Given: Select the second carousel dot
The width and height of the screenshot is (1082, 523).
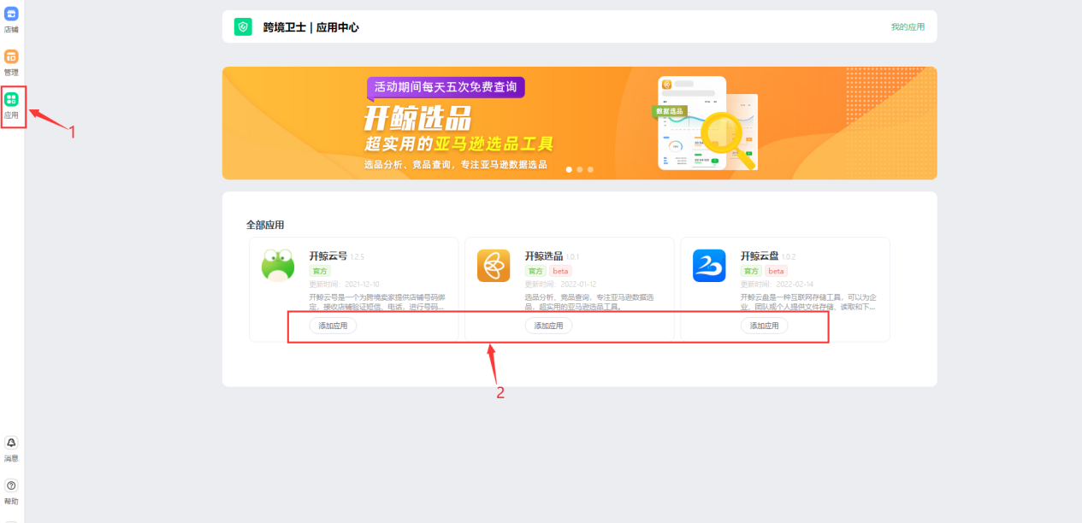Looking at the screenshot, I should [x=579, y=169].
